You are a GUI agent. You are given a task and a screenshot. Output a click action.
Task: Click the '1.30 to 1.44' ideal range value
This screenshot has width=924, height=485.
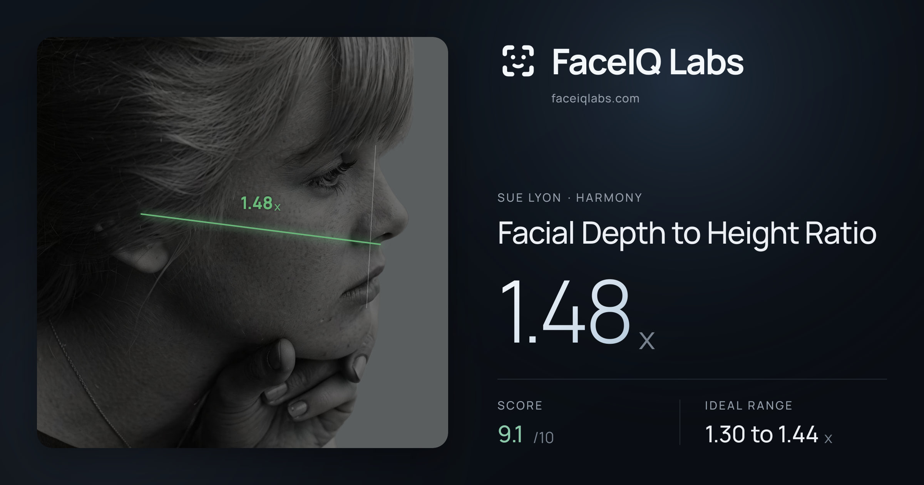[x=761, y=434]
